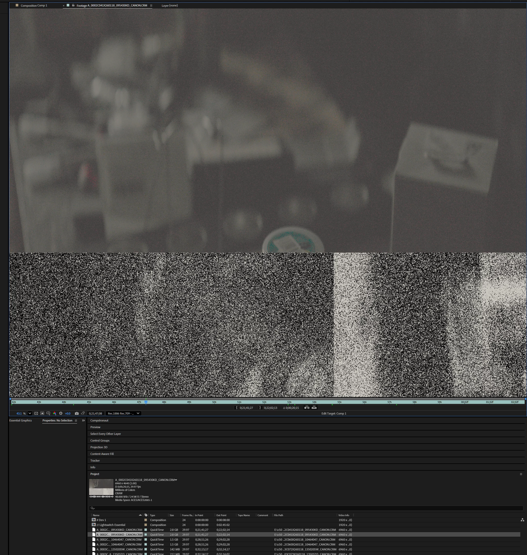
Task: Set In point with the left brace icon
Action: (x=236, y=408)
